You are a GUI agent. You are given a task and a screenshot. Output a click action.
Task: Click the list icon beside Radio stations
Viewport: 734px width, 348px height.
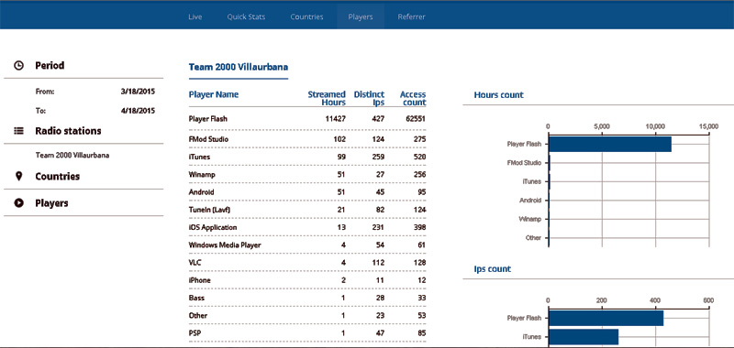click(18, 131)
